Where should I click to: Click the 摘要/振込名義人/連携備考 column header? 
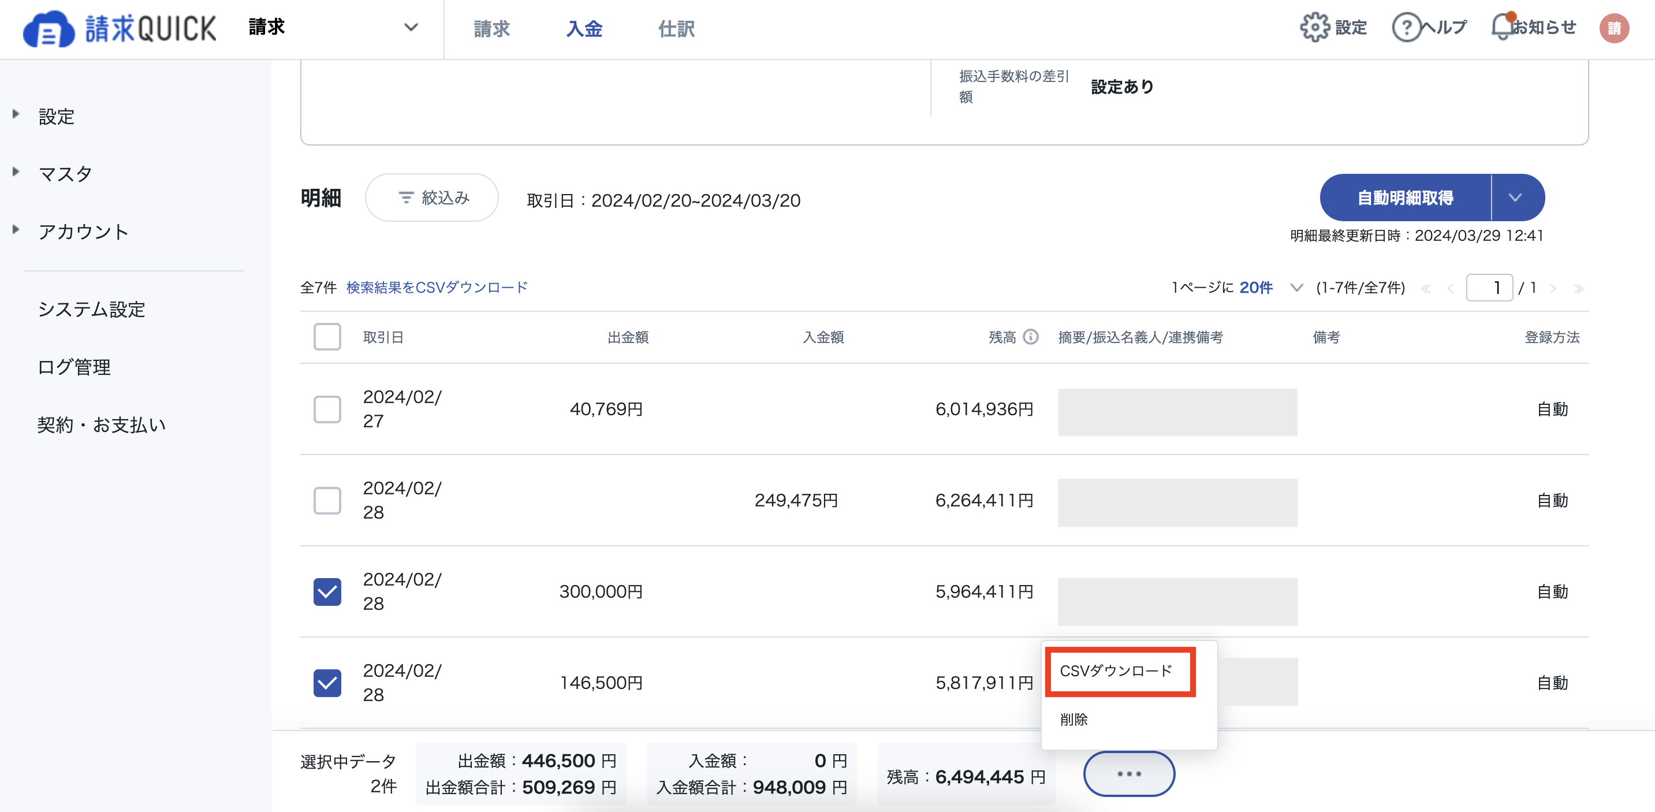[1140, 337]
